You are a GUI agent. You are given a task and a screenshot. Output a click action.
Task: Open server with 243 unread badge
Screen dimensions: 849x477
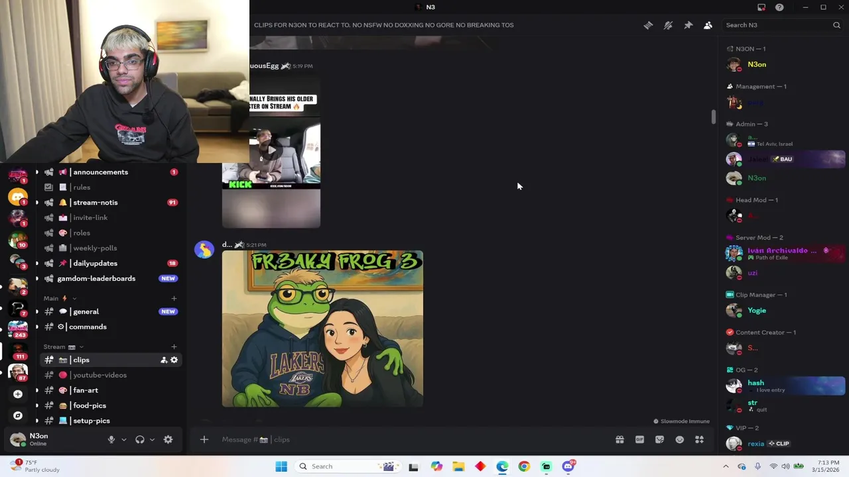pyautogui.click(x=18, y=329)
